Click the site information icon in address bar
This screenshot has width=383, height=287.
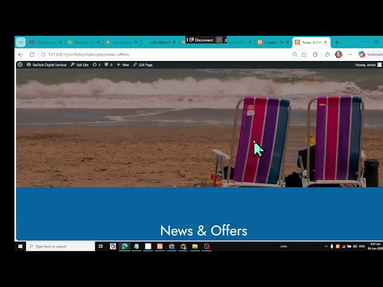pos(43,54)
